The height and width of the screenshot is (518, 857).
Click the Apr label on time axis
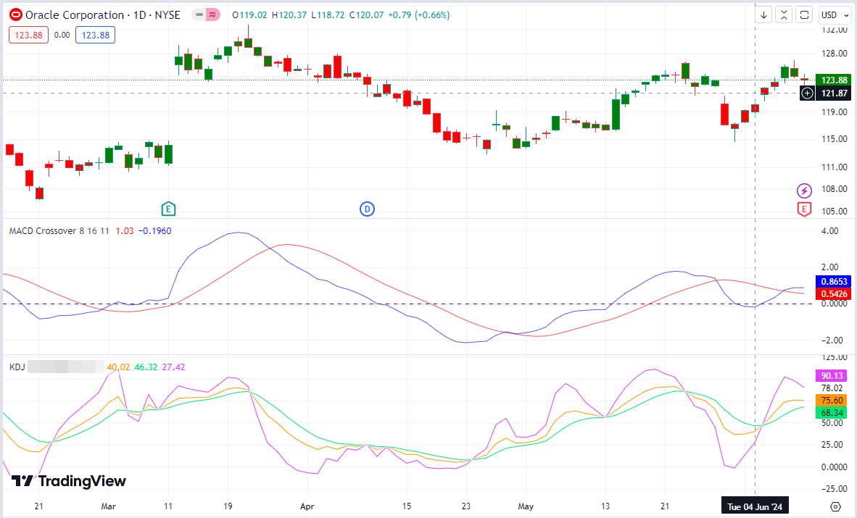coord(307,506)
